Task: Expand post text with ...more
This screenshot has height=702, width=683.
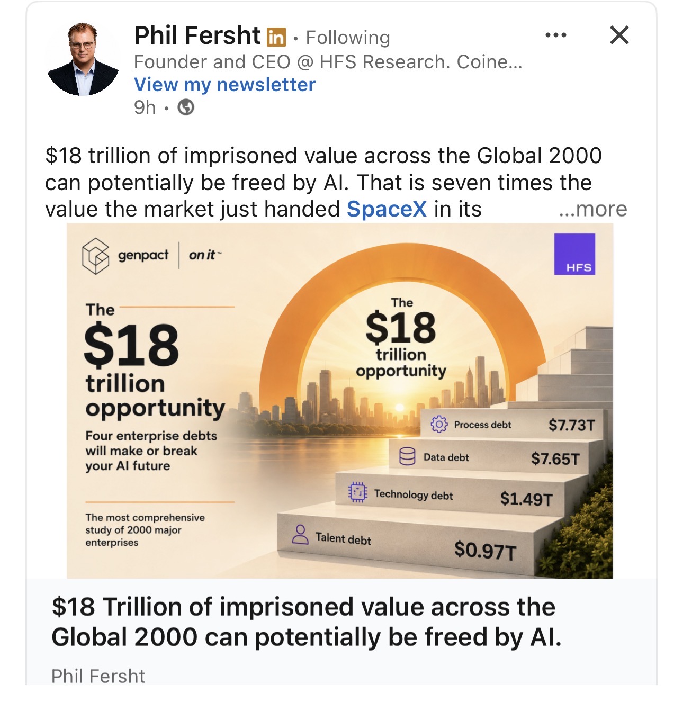Action: pos(593,209)
